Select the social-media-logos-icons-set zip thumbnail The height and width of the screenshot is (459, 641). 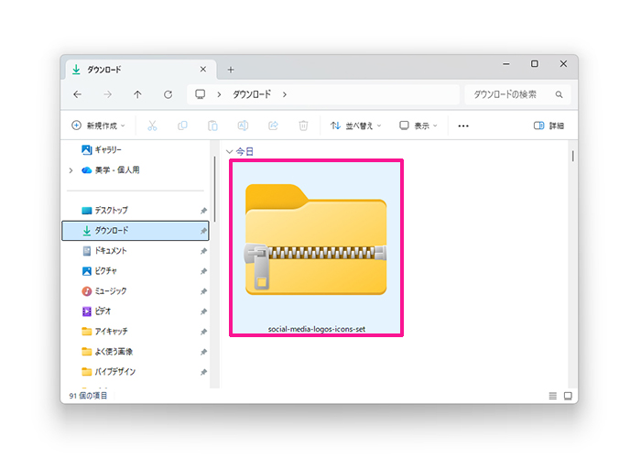point(316,240)
